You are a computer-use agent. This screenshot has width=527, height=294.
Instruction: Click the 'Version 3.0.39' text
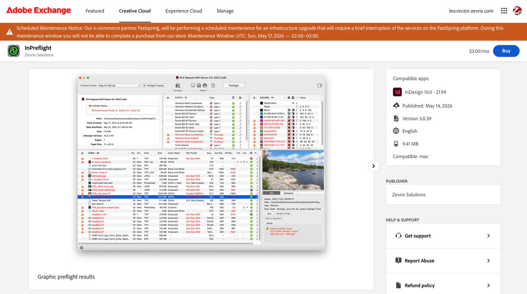(x=417, y=119)
